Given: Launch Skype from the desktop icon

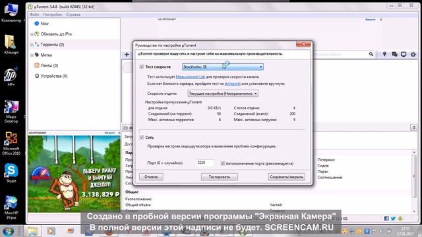Looking at the screenshot, I should click(11, 172).
